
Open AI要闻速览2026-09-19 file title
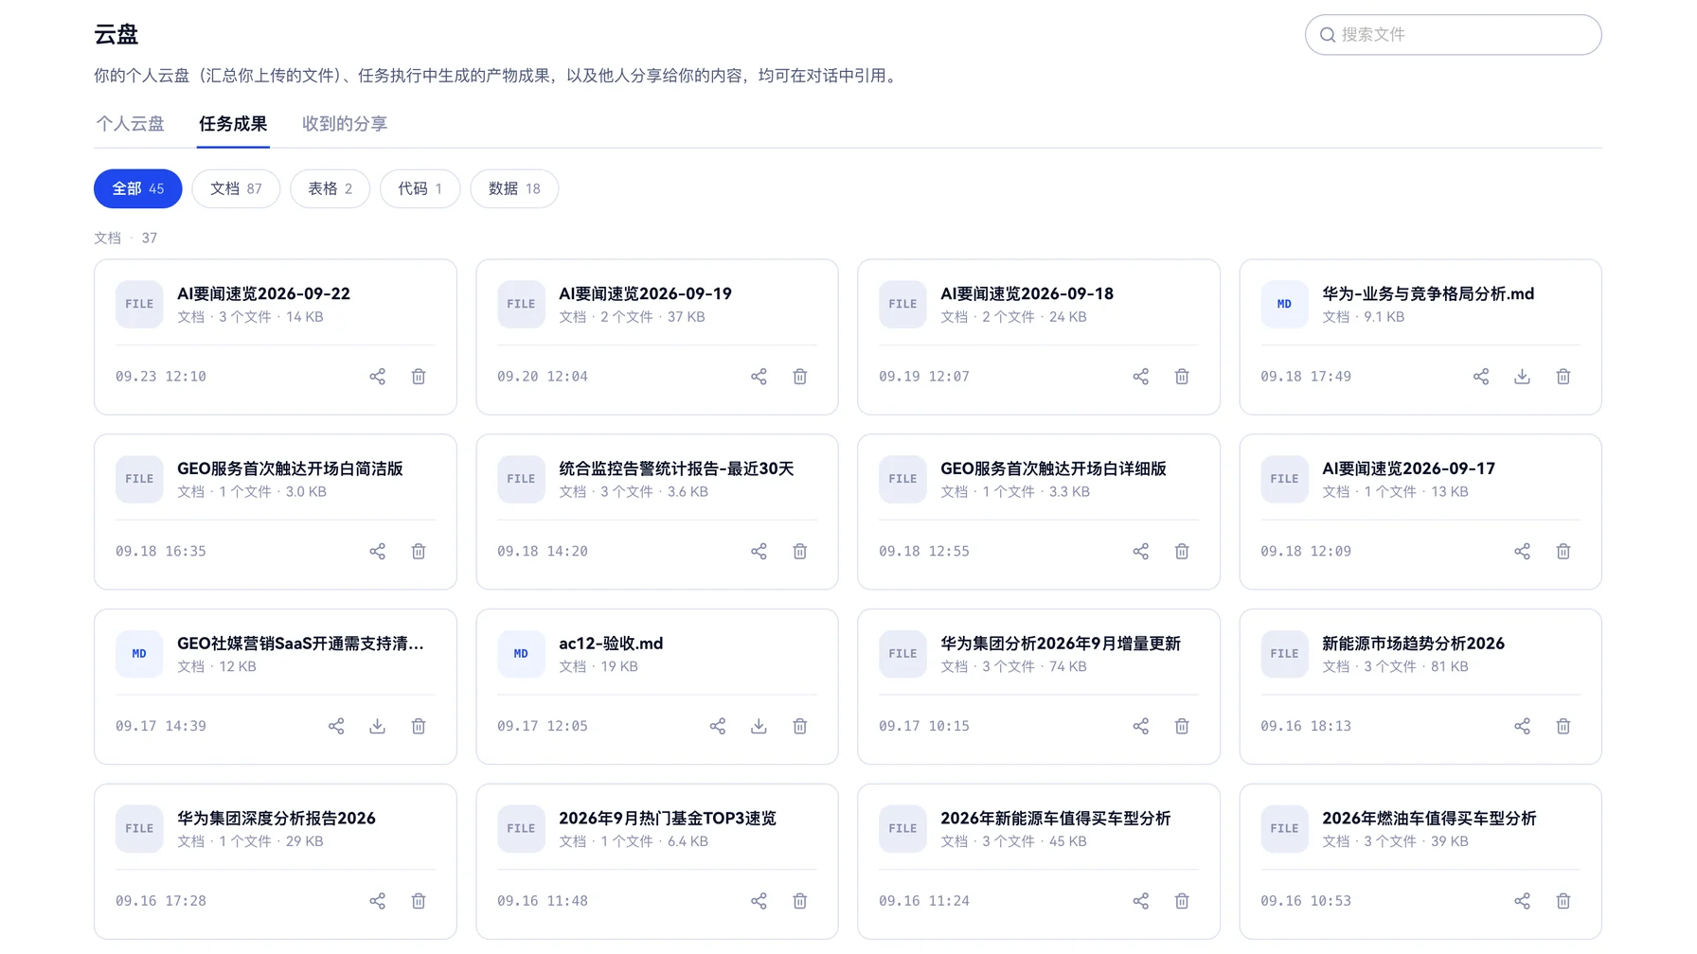(x=645, y=293)
